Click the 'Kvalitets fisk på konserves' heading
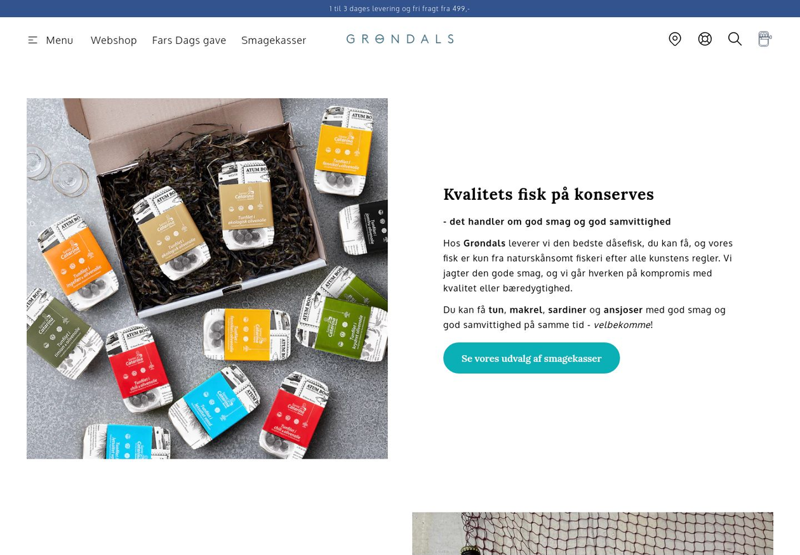800x555 pixels. tap(549, 194)
